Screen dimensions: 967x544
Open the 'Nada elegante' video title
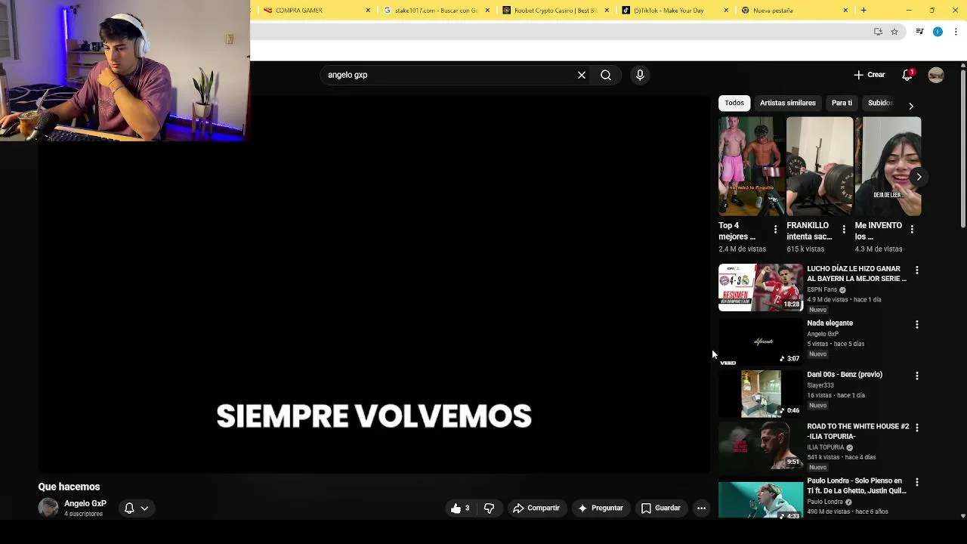pos(830,323)
